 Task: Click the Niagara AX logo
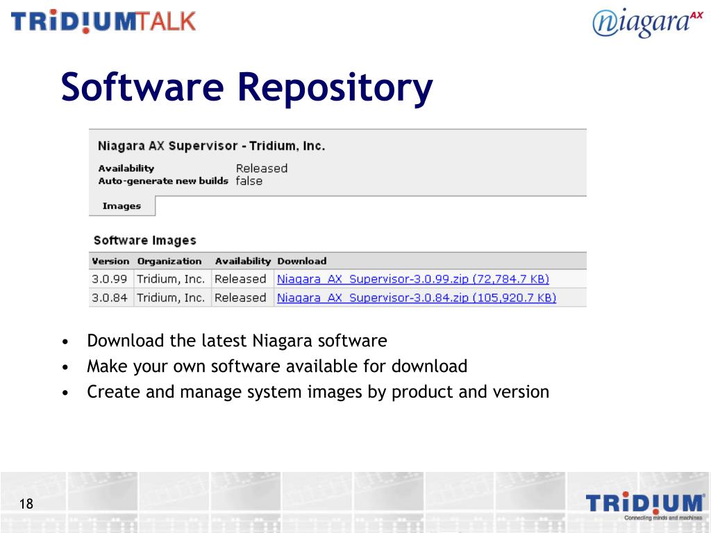[648, 22]
